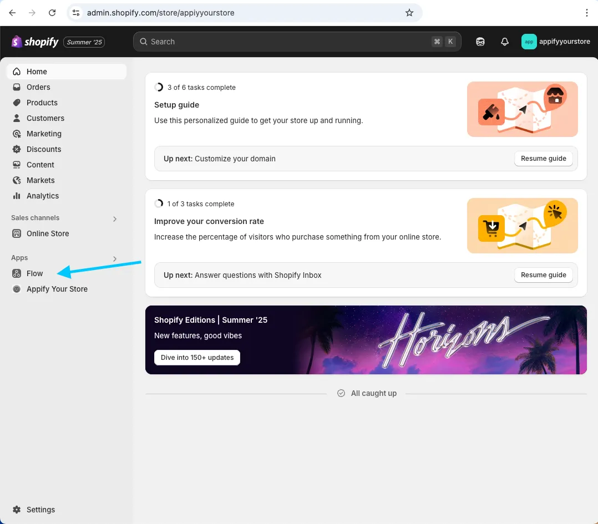Open the Online Store label

click(x=48, y=233)
